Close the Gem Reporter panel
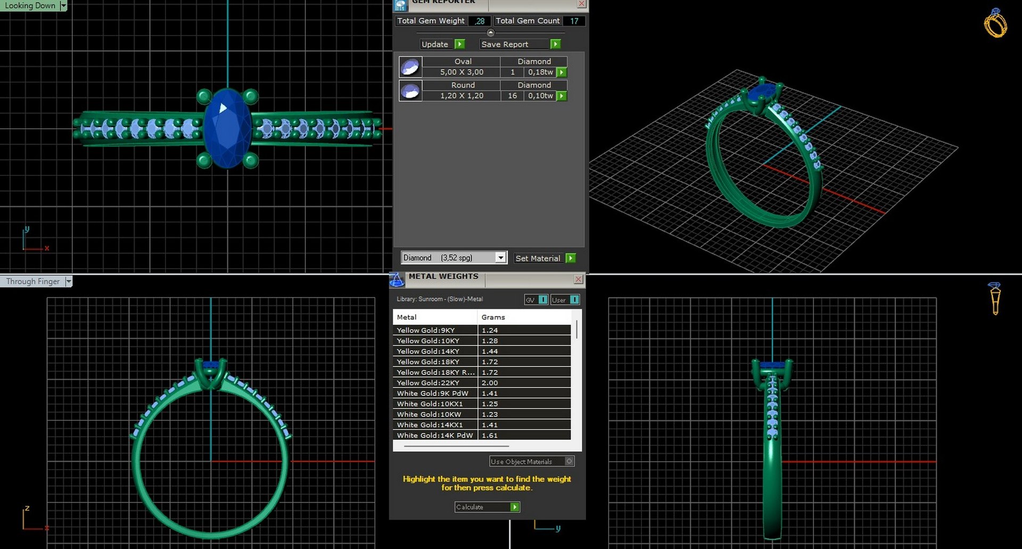Image resolution: width=1022 pixels, height=549 pixels. tap(582, 4)
